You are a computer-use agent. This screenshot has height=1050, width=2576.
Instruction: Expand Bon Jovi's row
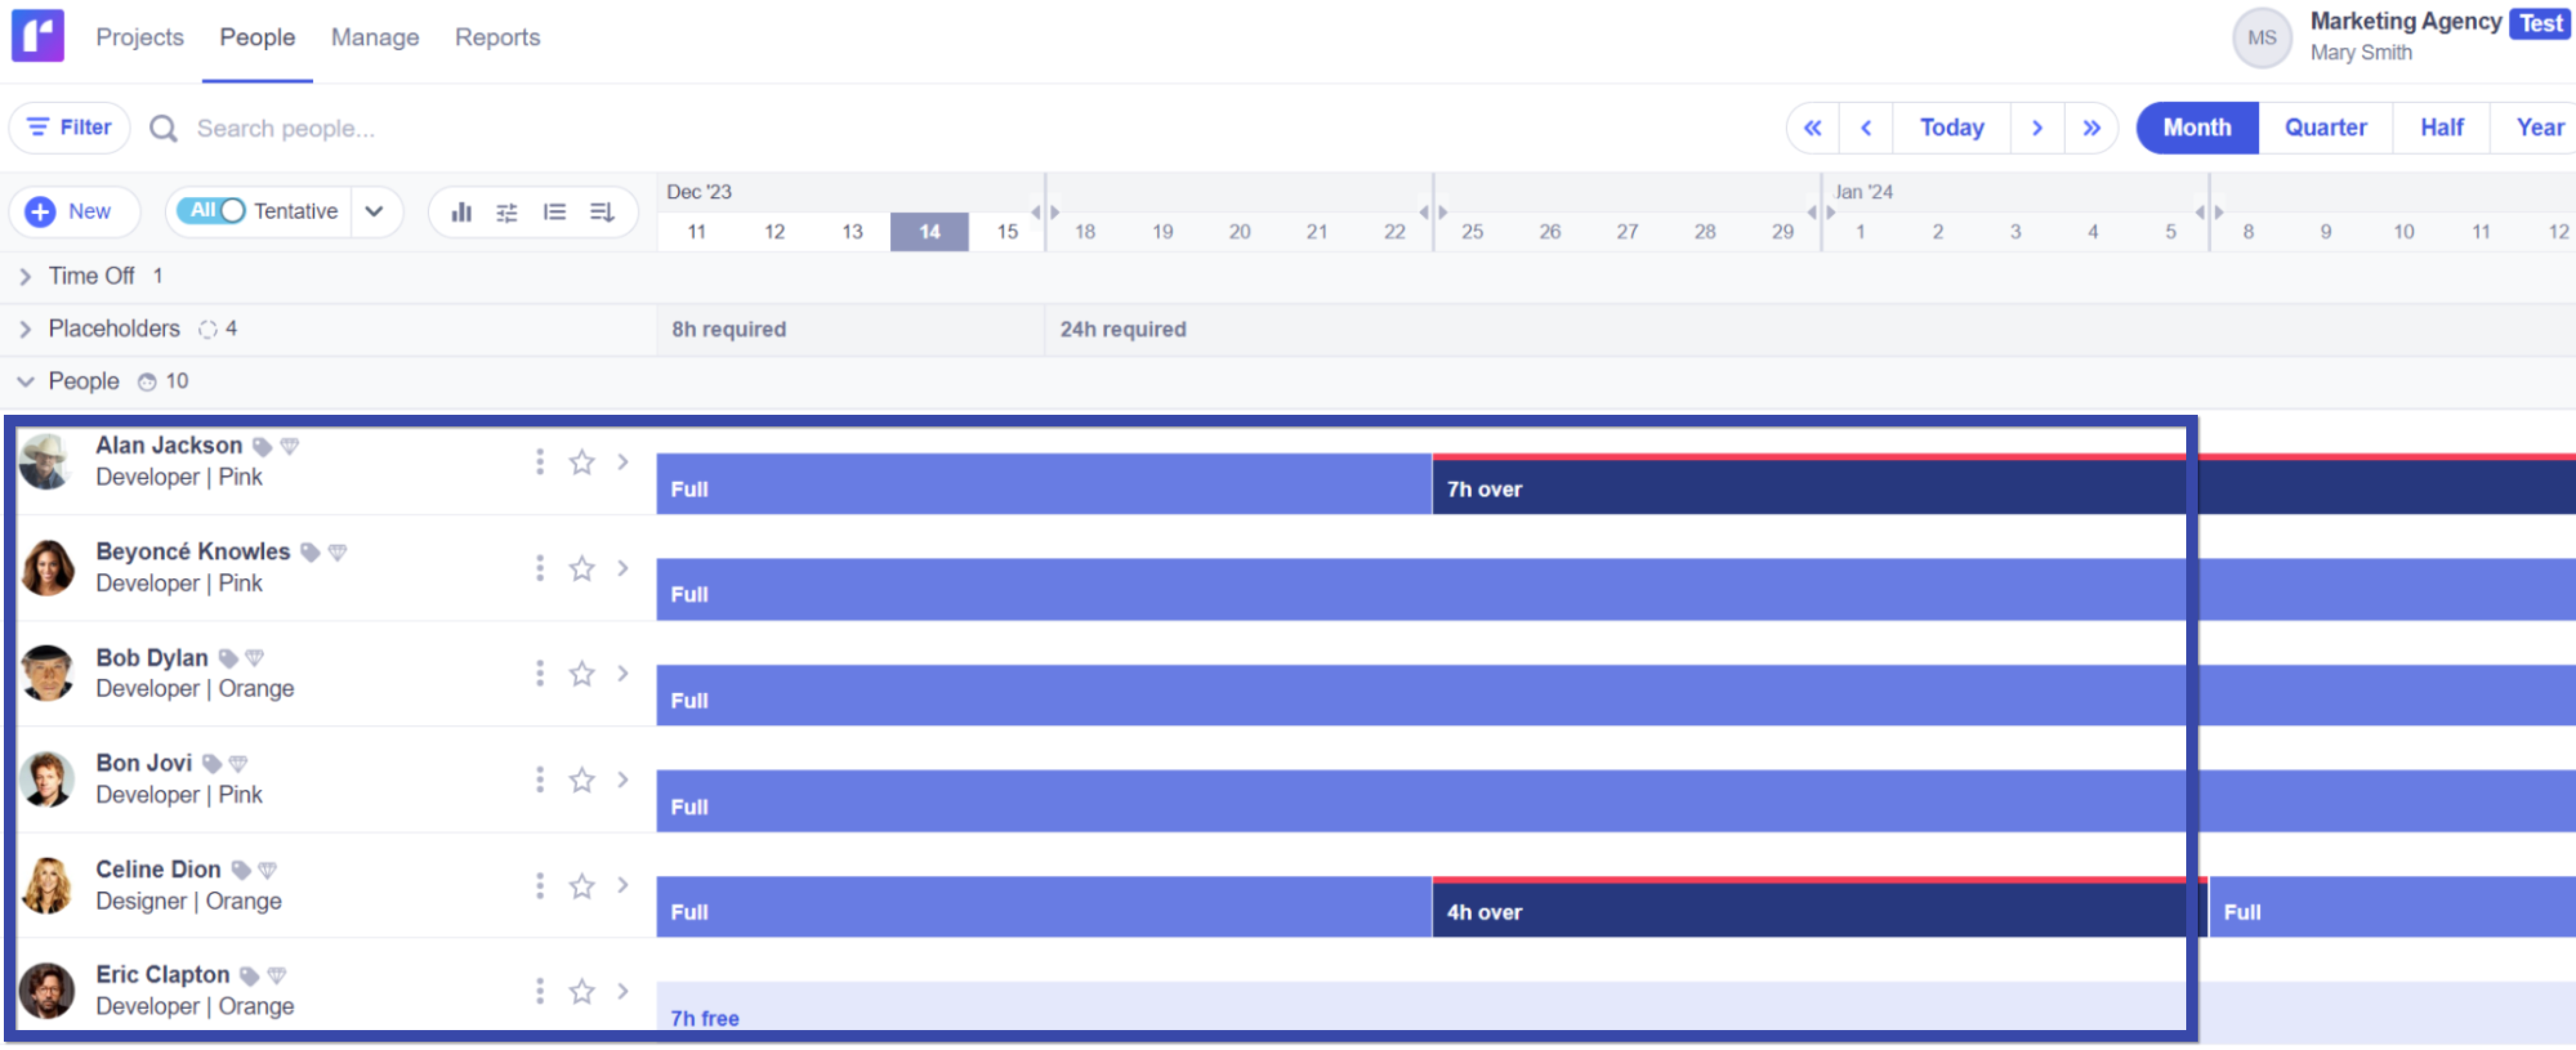[x=623, y=780]
